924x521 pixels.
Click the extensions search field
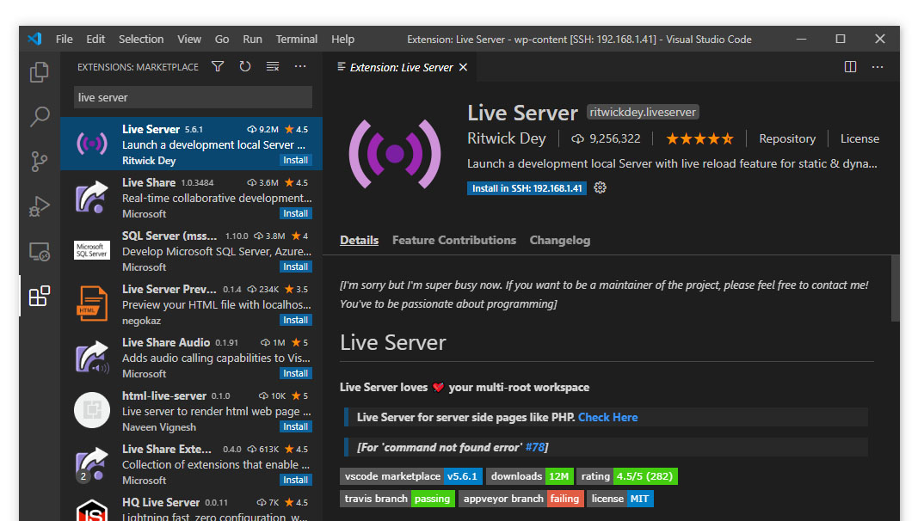[193, 97]
